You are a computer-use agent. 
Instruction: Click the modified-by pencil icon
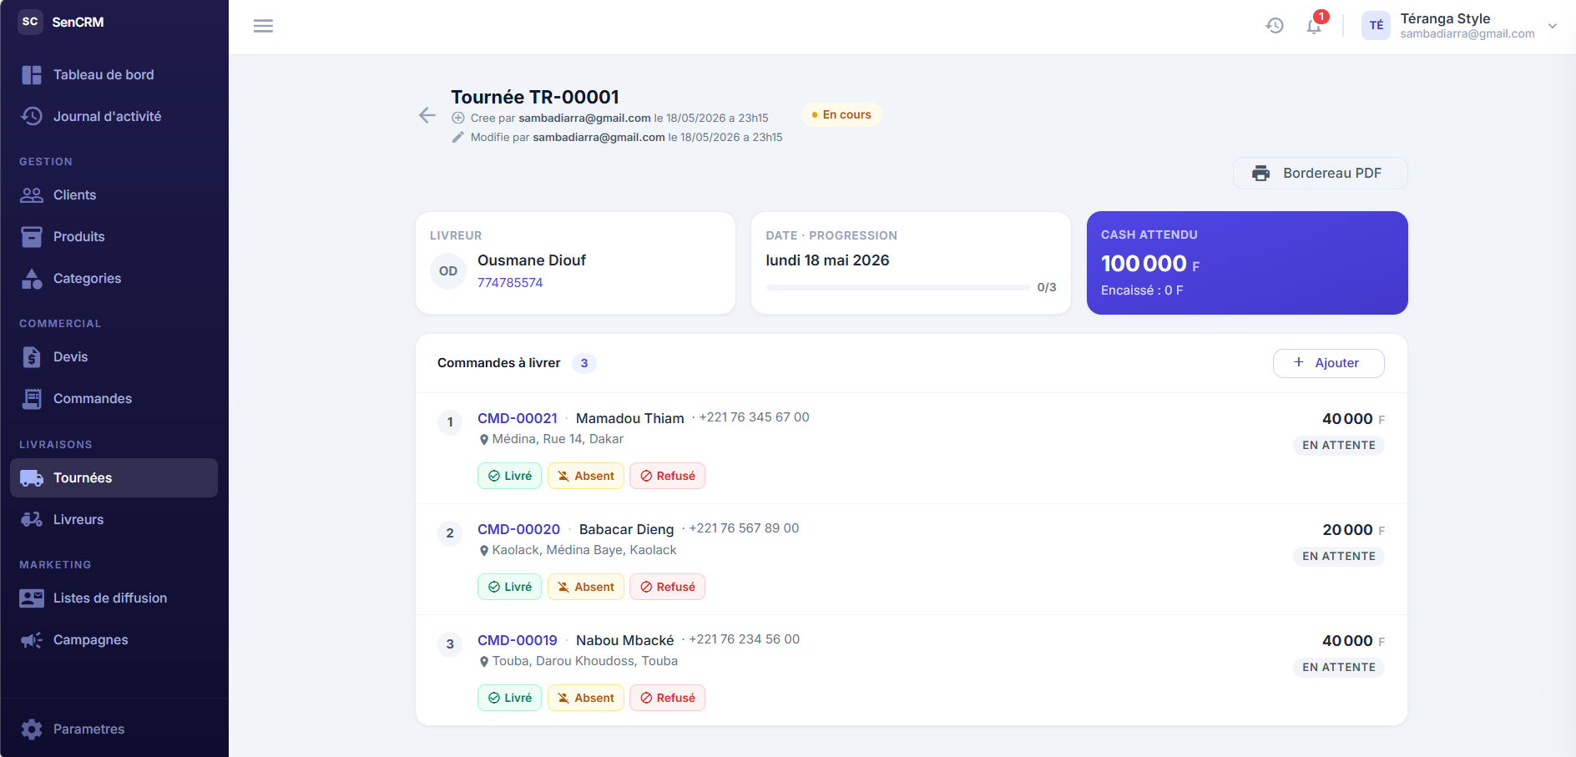(x=457, y=137)
